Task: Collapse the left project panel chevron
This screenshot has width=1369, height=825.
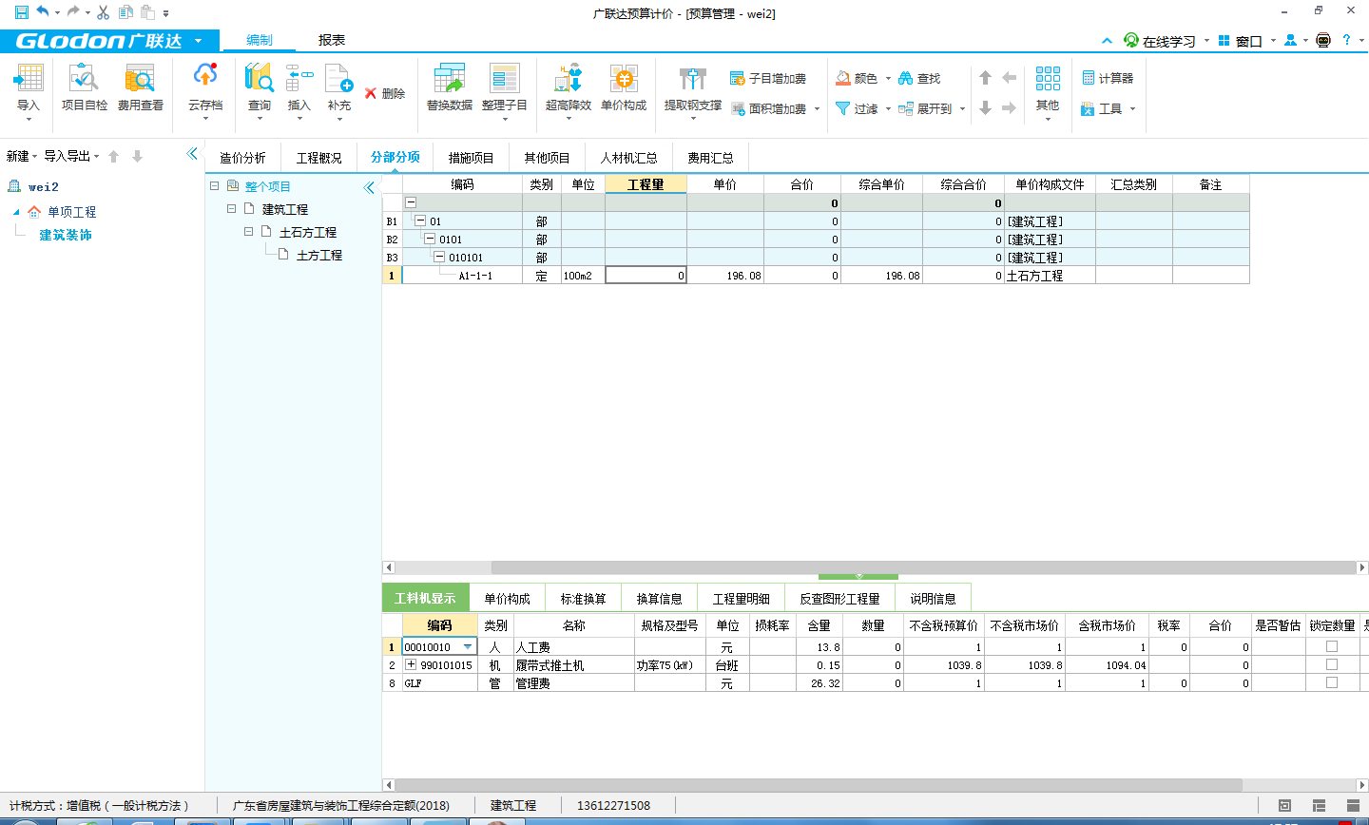Action: [193, 154]
